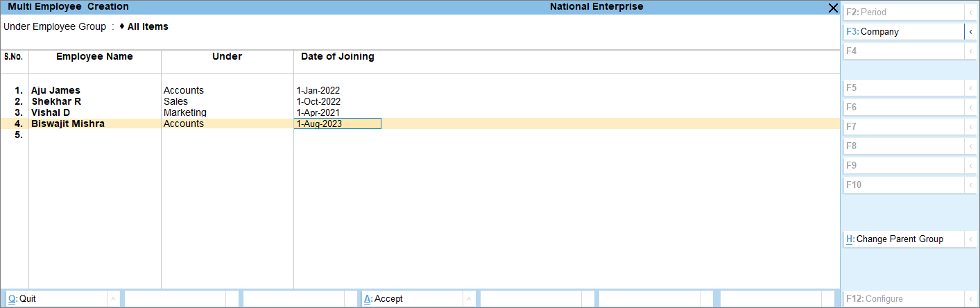Select the All Items employee group field

[x=147, y=27]
